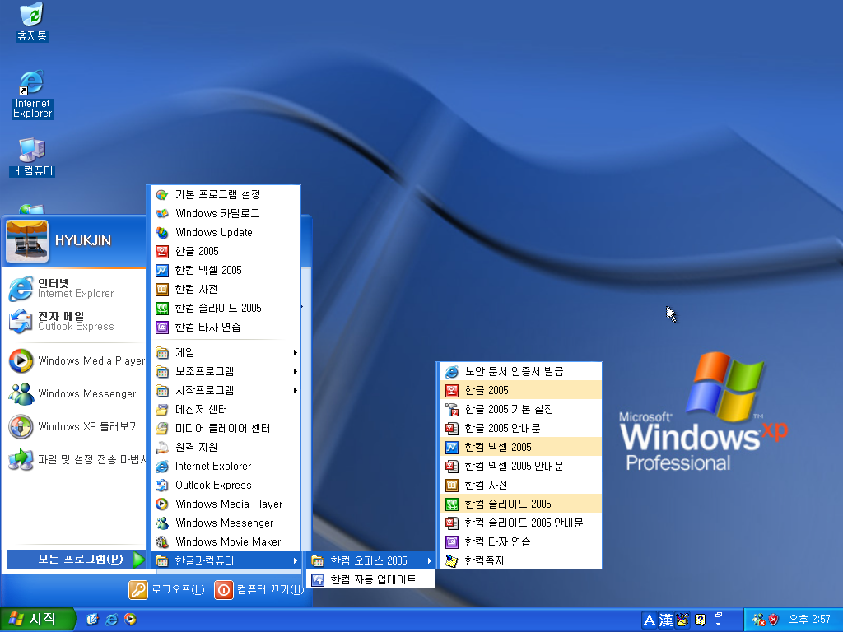Open Windows XP 둘러보기 entry
This screenshot has width=843, height=632.
point(75,427)
